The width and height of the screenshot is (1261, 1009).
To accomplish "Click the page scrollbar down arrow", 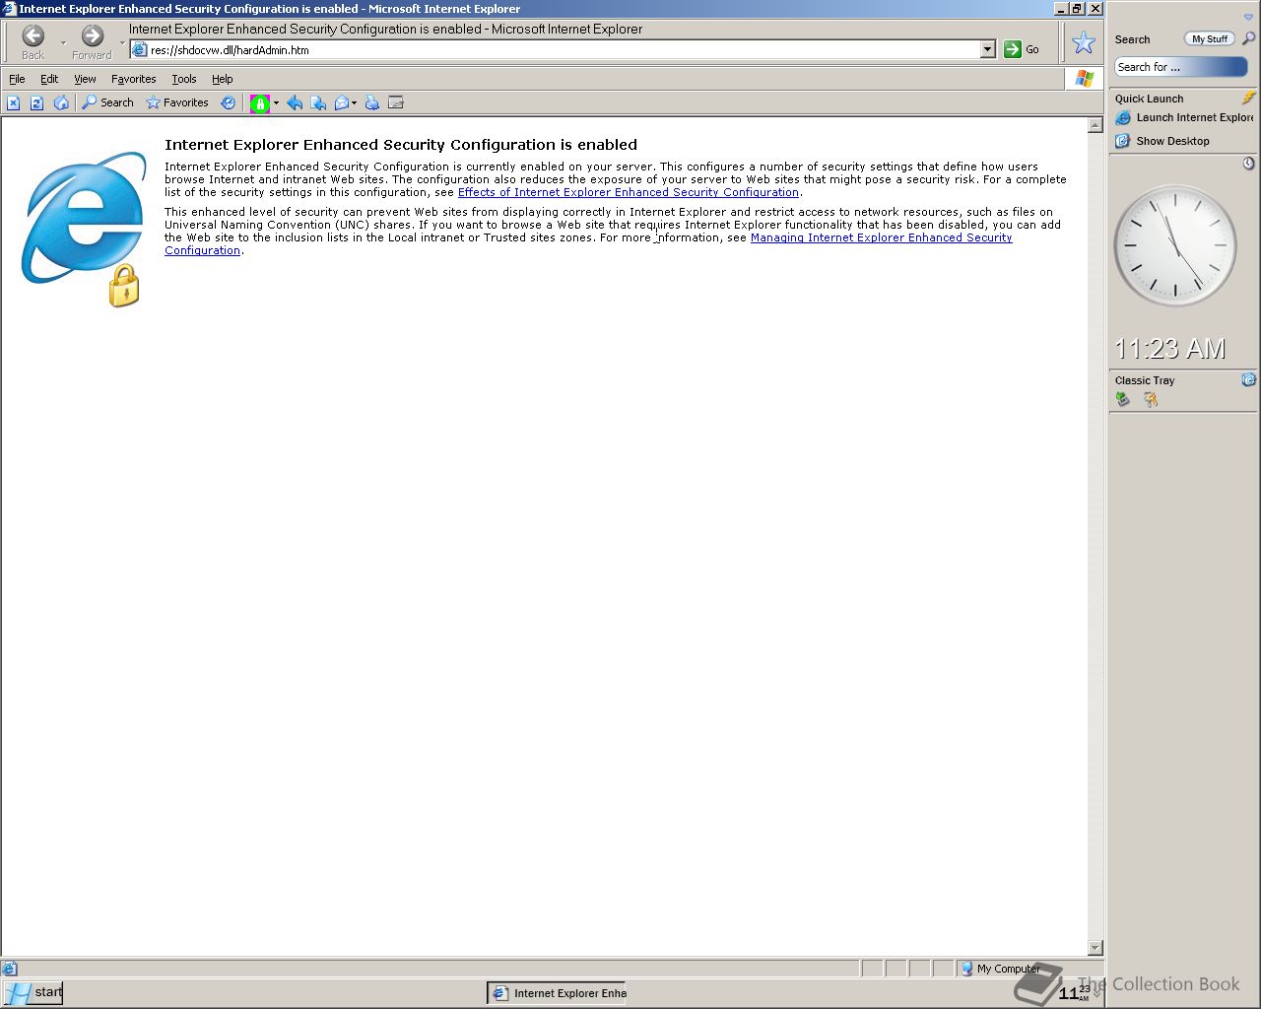I will [x=1095, y=948].
